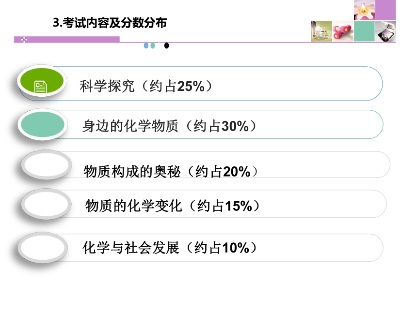Click the white oval beside 化学与社会发展
The height and width of the screenshot is (312, 417).
[x=43, y=248]
